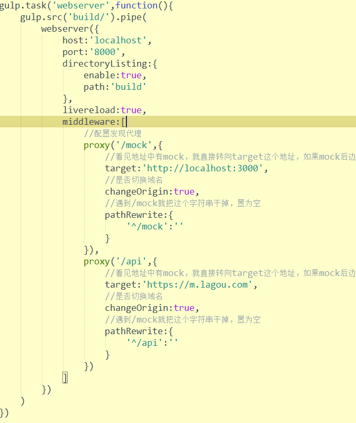Screen dimensions: 356x423
Task: Click the proxy('/mock',{ line
Action: (x=123, y=145)
